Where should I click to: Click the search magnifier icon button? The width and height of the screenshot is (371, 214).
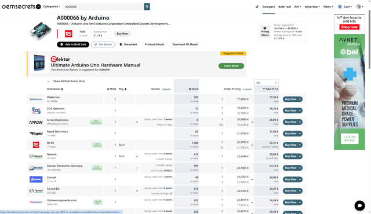[147, 6]
